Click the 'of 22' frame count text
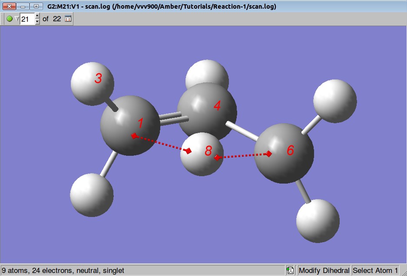Viewport: 407px width, 276px height. pyautogui.click(x=52, y=19)
